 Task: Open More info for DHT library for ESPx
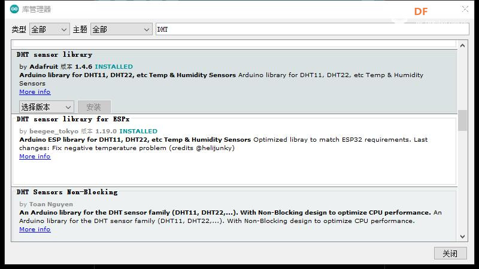pyautogui.click(x=35, y=157)
